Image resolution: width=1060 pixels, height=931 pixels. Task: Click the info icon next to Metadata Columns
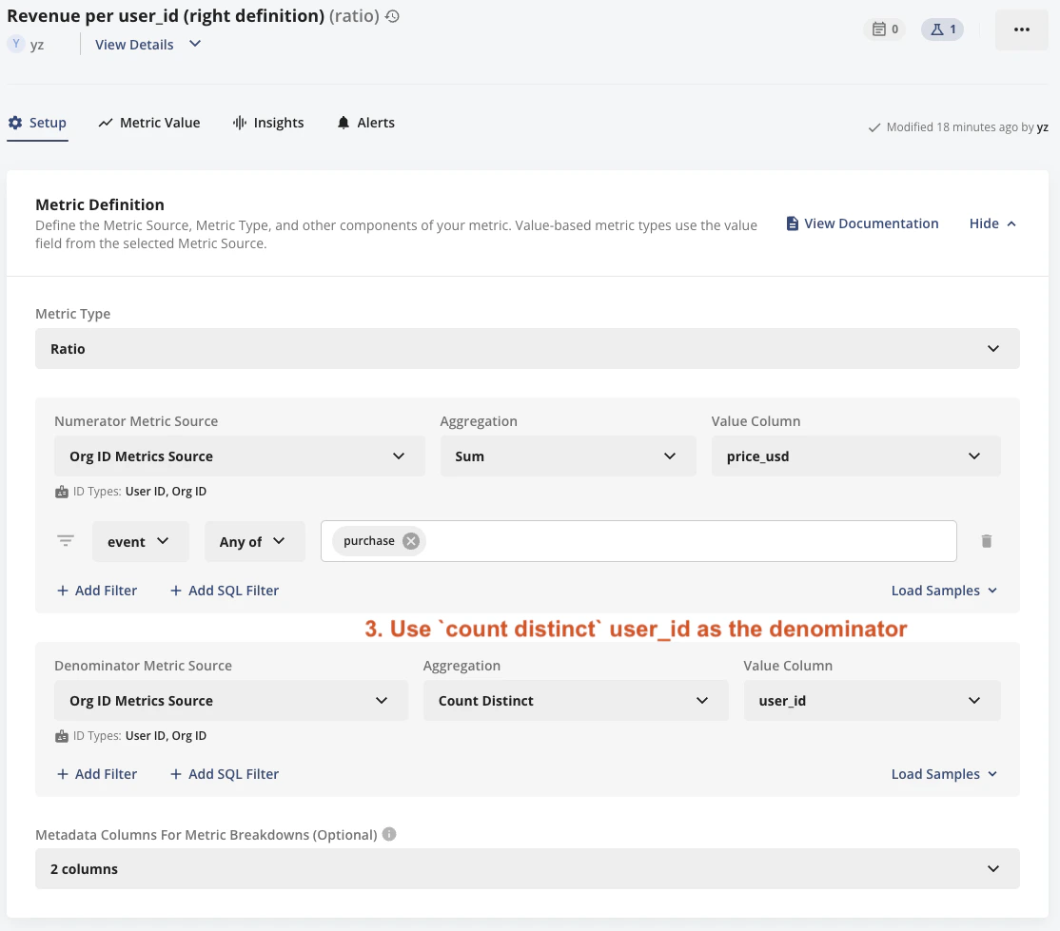(389, 834)
